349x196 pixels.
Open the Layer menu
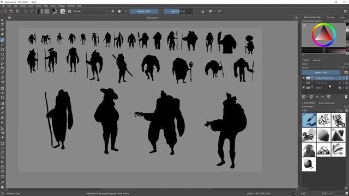click(x=31, y=6)
